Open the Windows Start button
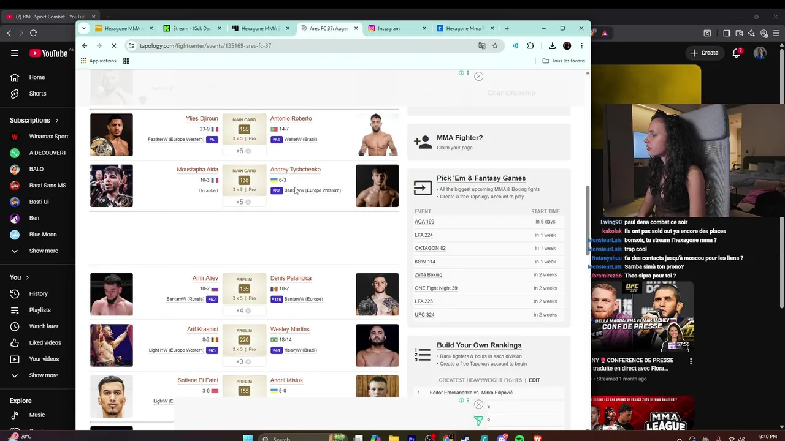The image size is (785, 441). 248,439
